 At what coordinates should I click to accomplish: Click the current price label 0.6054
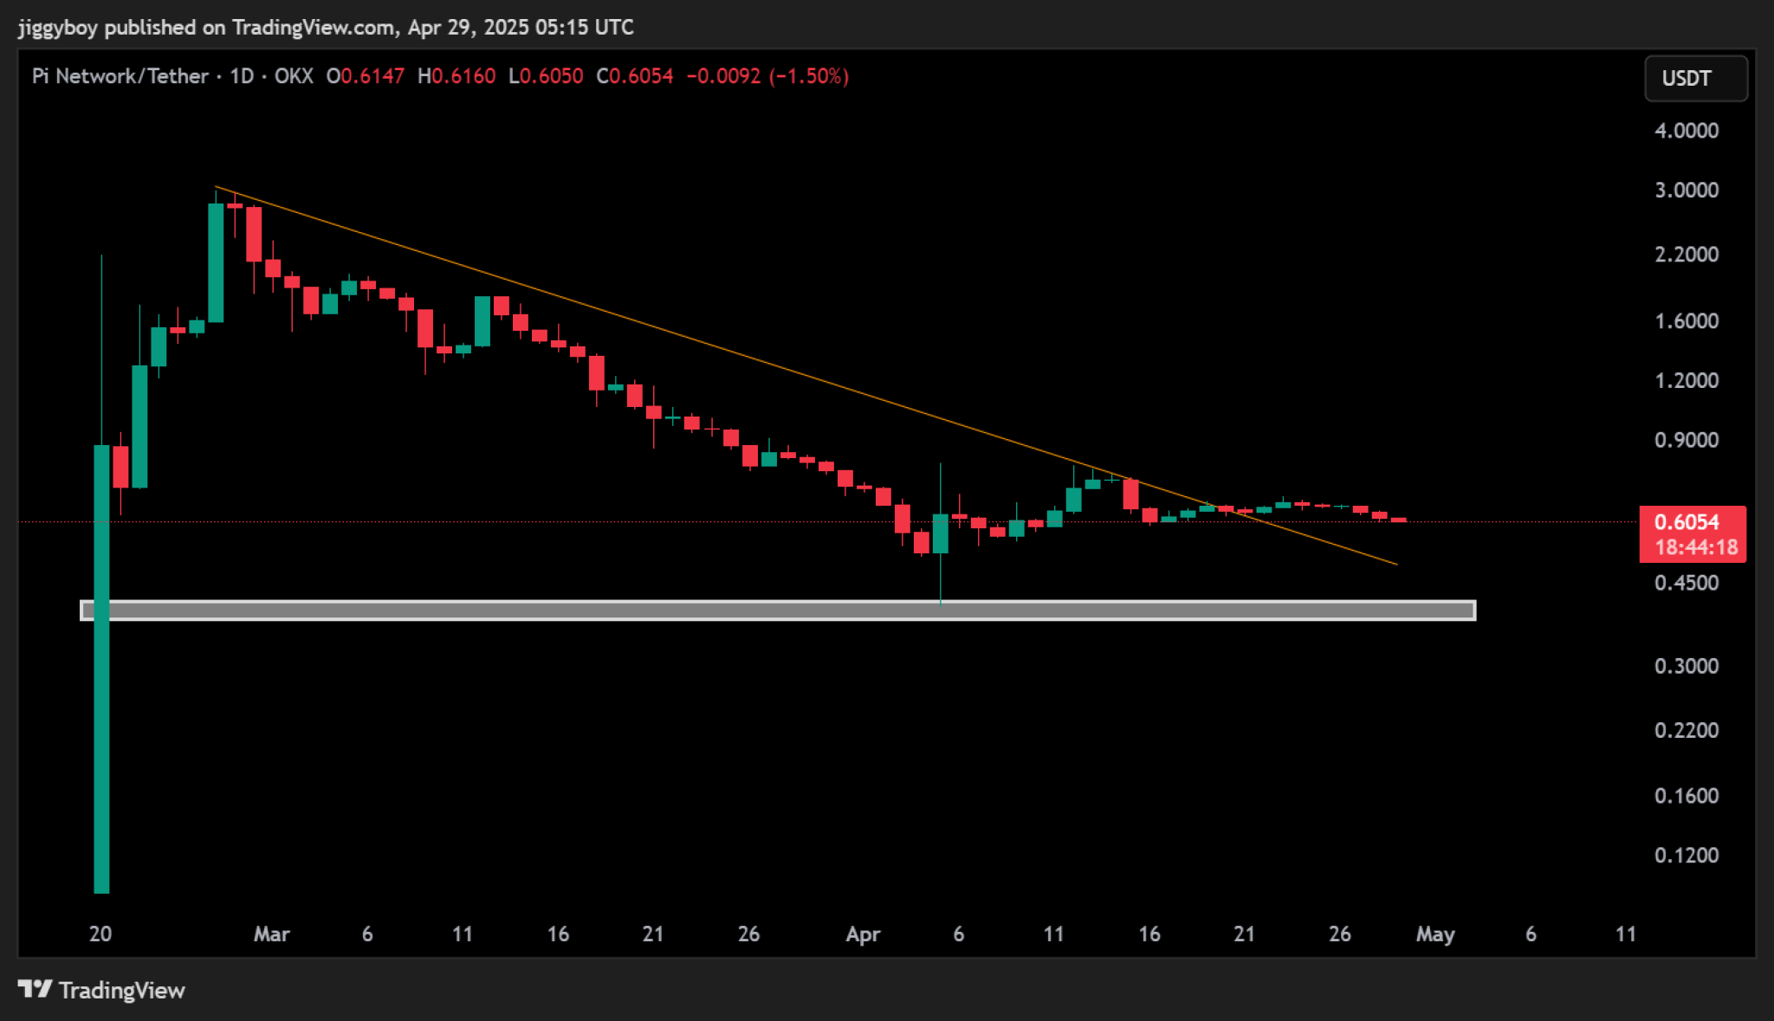tap(1687, 522)
